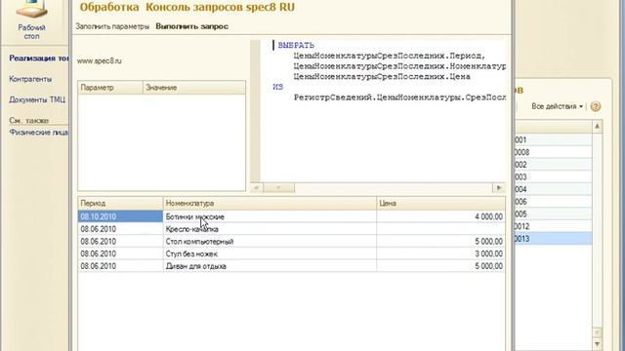The image size is (625, 351).
Task: Click Заполнить параметры command
Action: click(x=112, y=26)
